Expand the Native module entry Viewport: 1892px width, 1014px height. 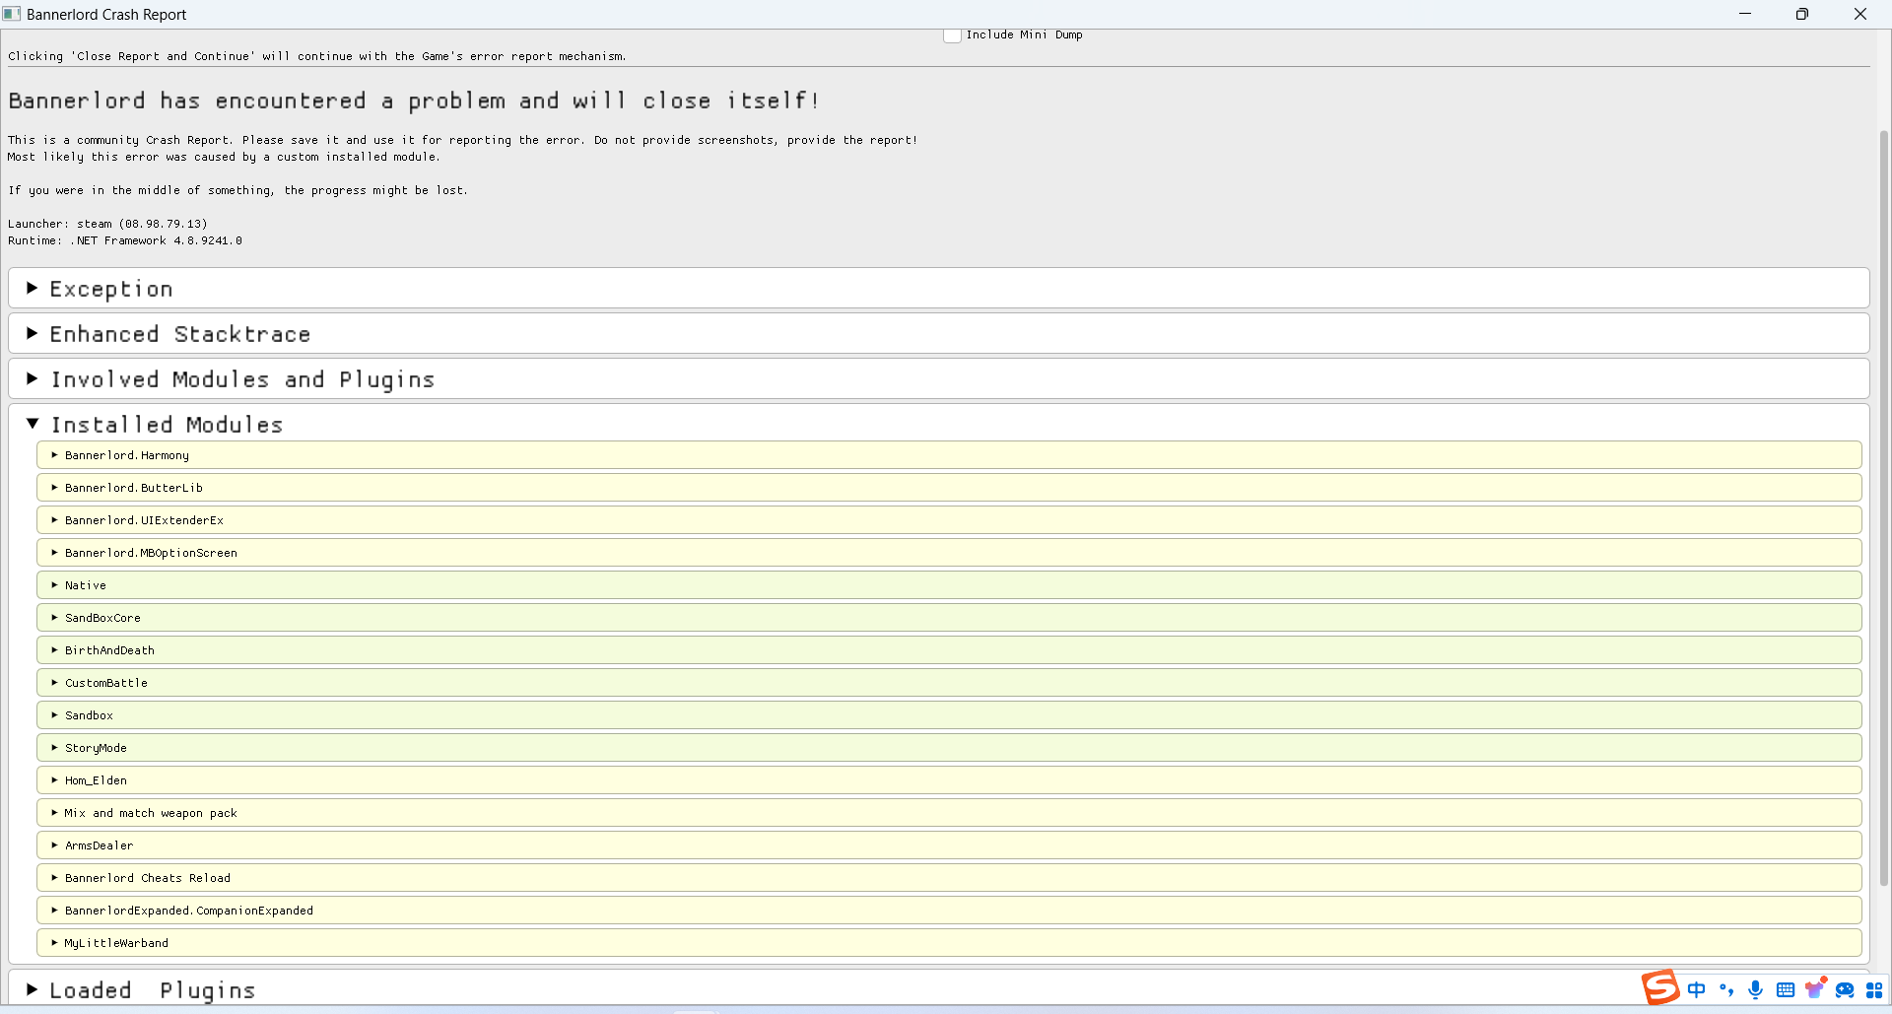949,585
